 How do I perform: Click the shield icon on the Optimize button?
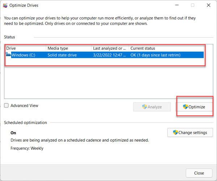[x=186, y=107]
